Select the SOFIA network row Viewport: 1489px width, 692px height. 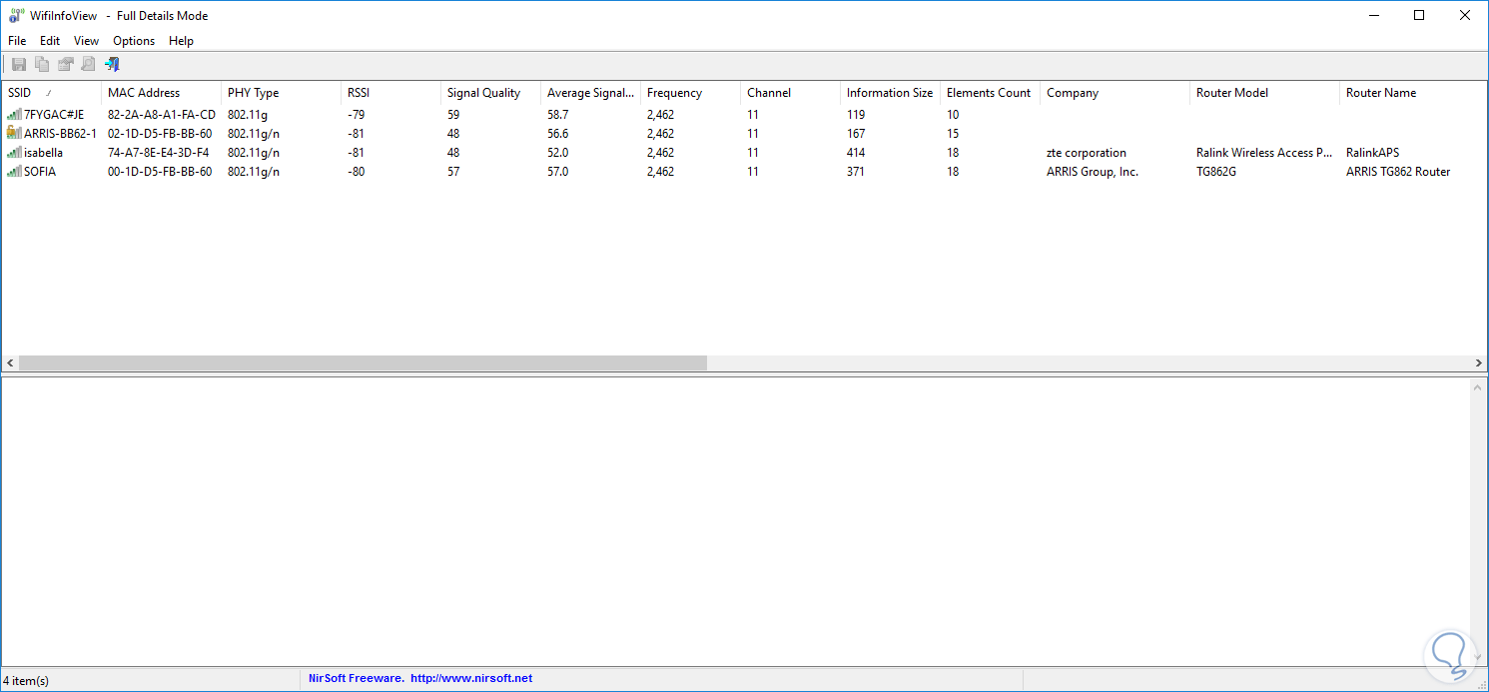[744, 172]
